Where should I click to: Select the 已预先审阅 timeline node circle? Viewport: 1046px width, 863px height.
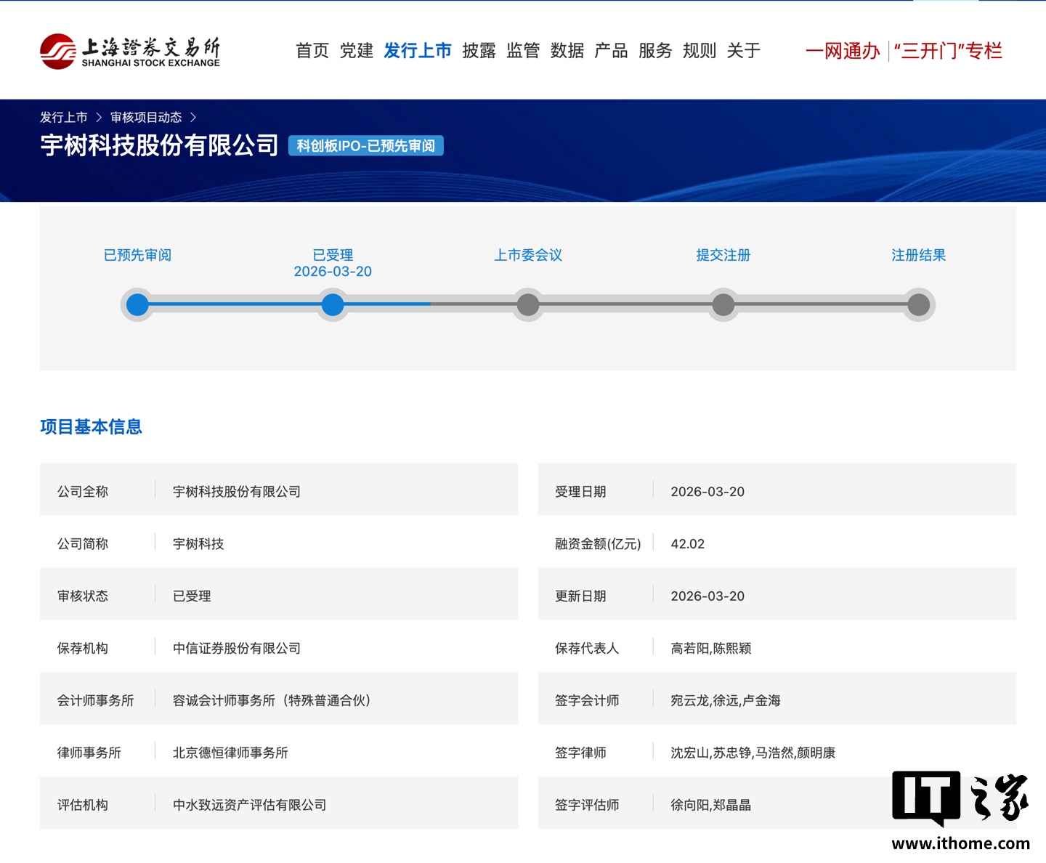tap(137, 305)
